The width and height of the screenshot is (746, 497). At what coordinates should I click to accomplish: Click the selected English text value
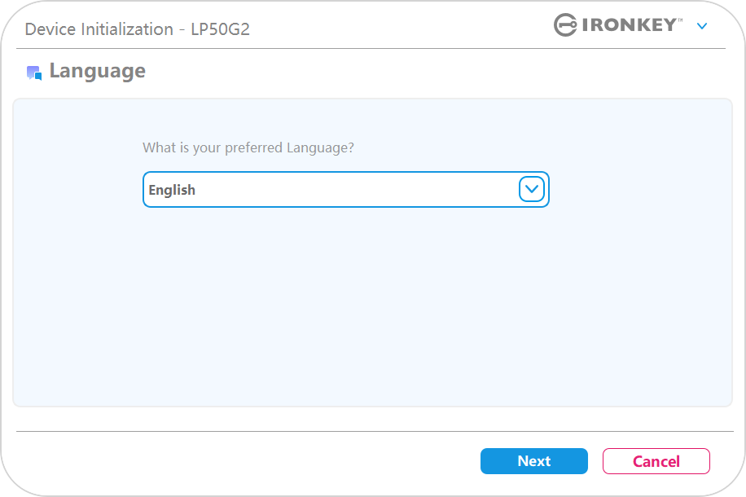click(172, 190)
